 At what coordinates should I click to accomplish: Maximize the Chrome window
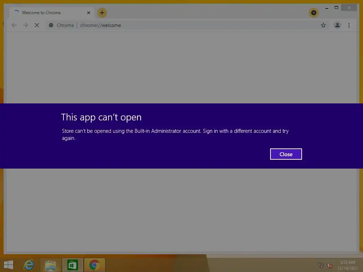336,8
